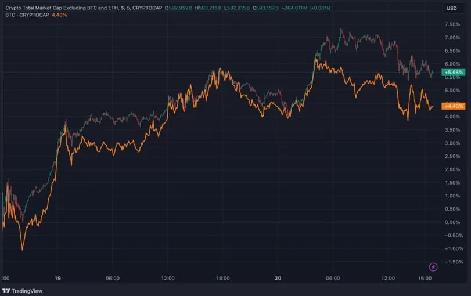
Task: Click the green +5.68% price label
Action: (x=453, y=73)
